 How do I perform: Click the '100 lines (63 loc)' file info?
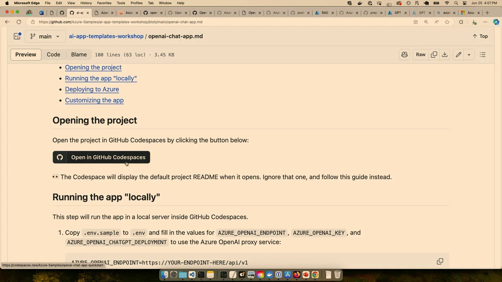pos(120,54)
